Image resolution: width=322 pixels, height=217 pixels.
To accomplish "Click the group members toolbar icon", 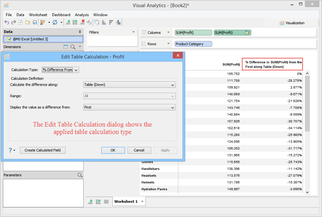I will (118, 22).
